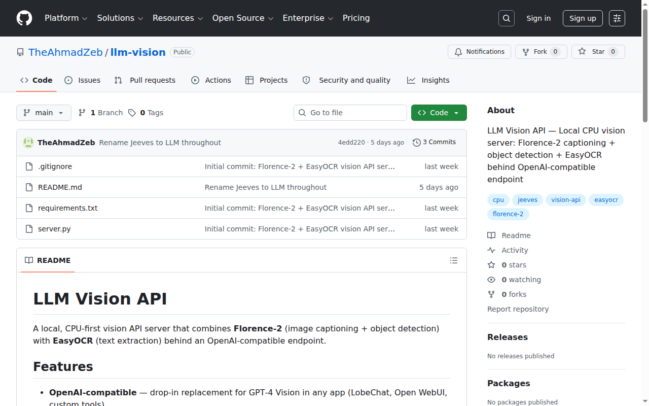This screenshot has height=406, width=649.
Task: Click the star icon next to 0 stars
Action: coord(491,265)
